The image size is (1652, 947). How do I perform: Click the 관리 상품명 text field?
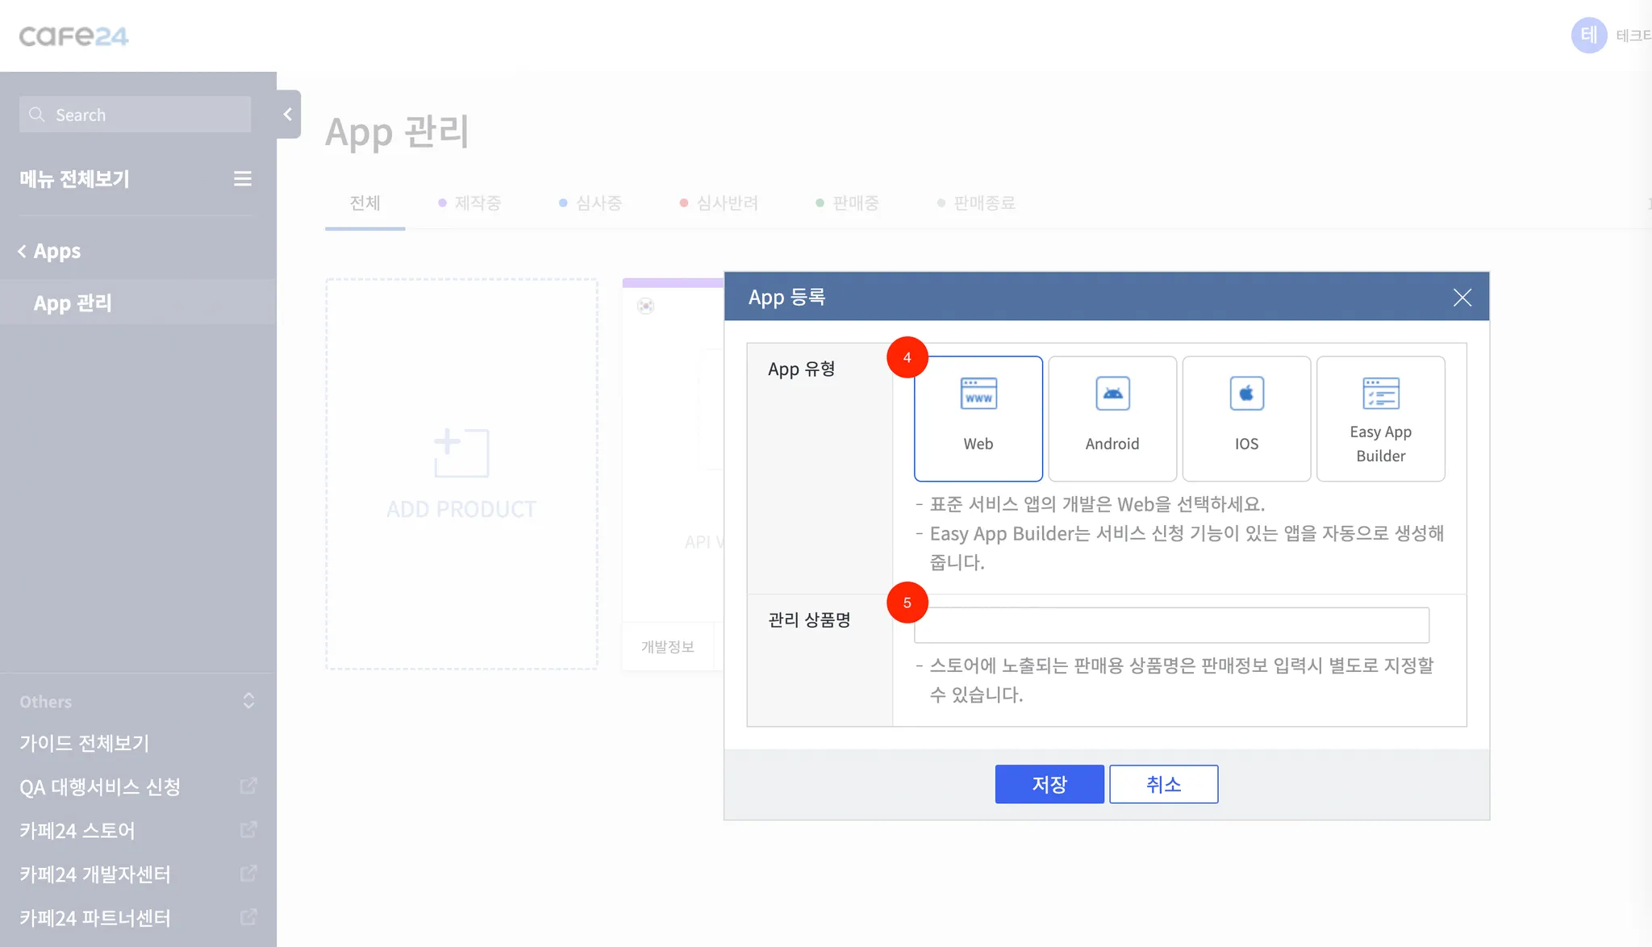pyautogui.click(x=1170, y=625)
